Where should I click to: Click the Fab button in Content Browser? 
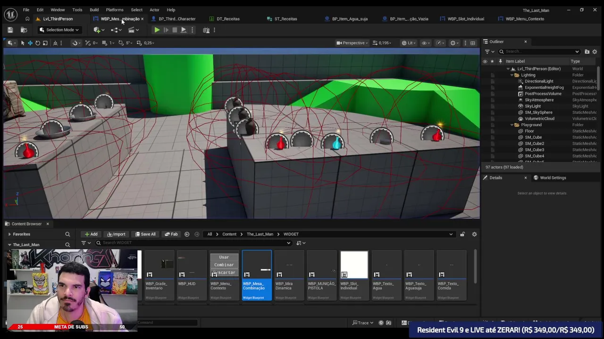pos(171,234)
